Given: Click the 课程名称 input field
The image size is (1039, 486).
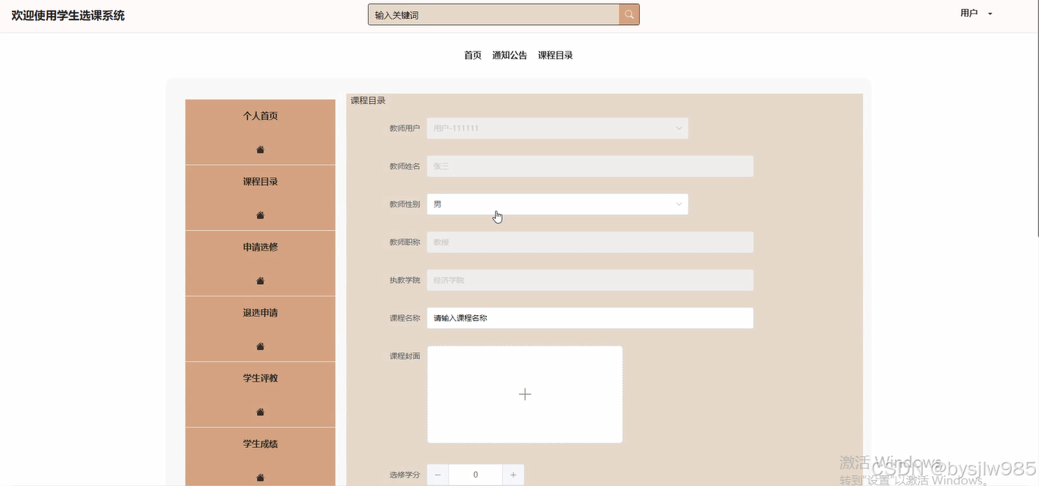Looking at the screenshot, I should pos(589,317).
